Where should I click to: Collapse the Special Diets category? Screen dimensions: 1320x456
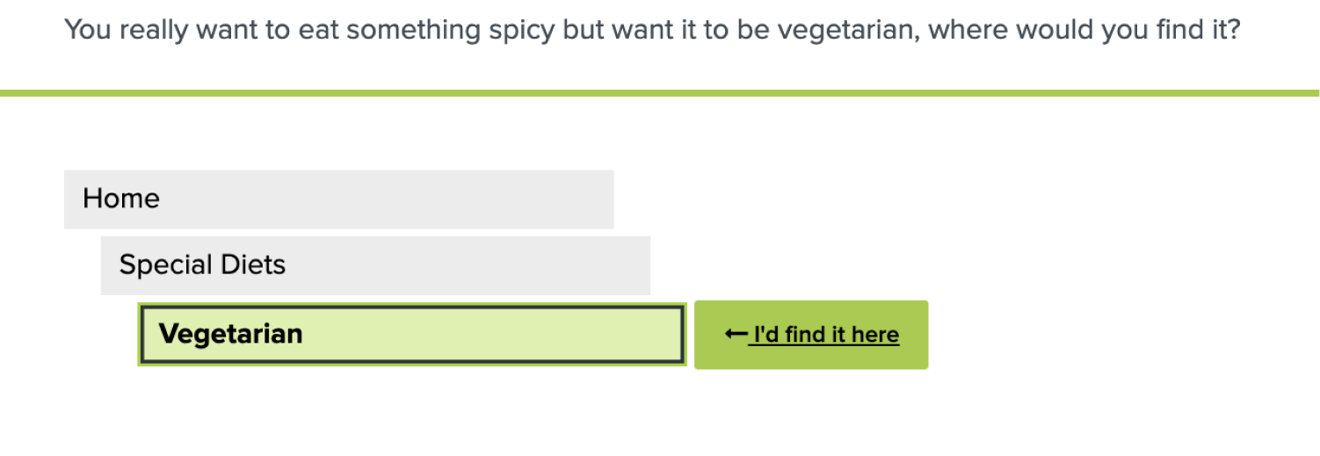[375, 265]
